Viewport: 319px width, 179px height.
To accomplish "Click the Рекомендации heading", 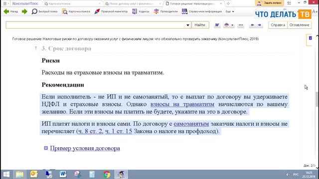I will tap(63, 85).
